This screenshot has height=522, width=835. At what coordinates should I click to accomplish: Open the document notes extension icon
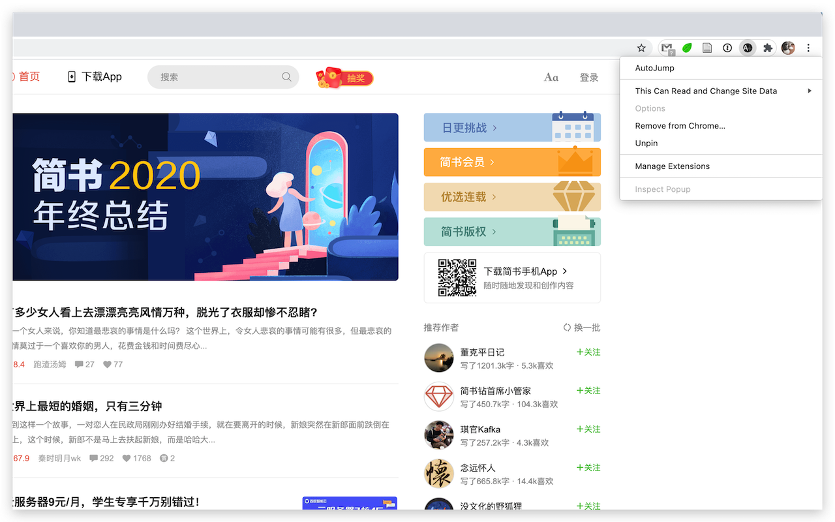(707, 48)
